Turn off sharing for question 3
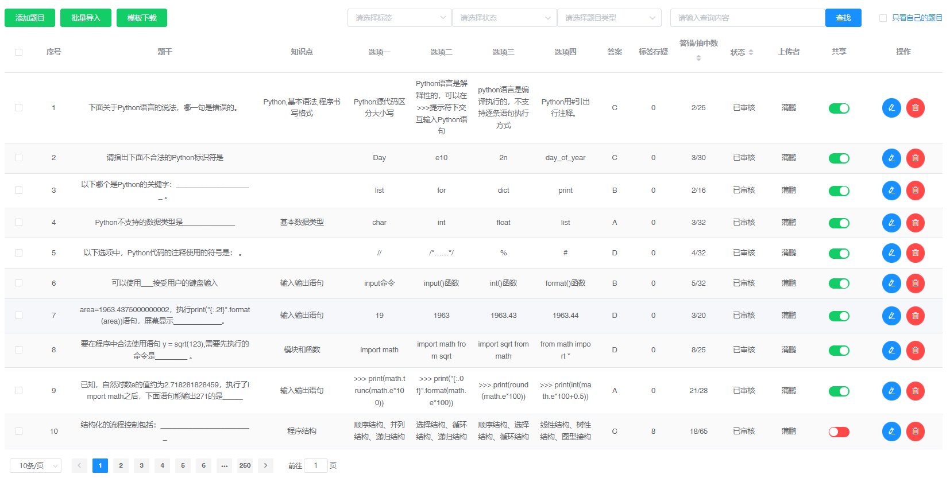Screen dimensions: 950x482 click(839, 191)
